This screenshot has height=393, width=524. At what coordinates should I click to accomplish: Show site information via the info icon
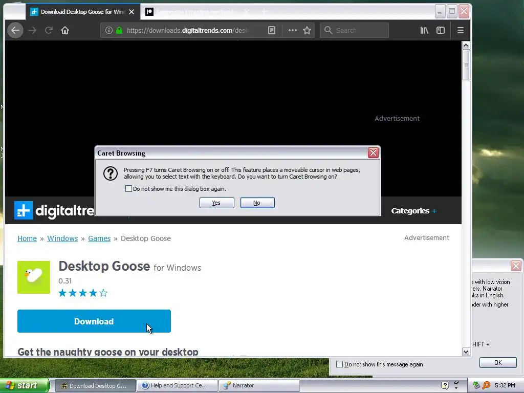108,30
